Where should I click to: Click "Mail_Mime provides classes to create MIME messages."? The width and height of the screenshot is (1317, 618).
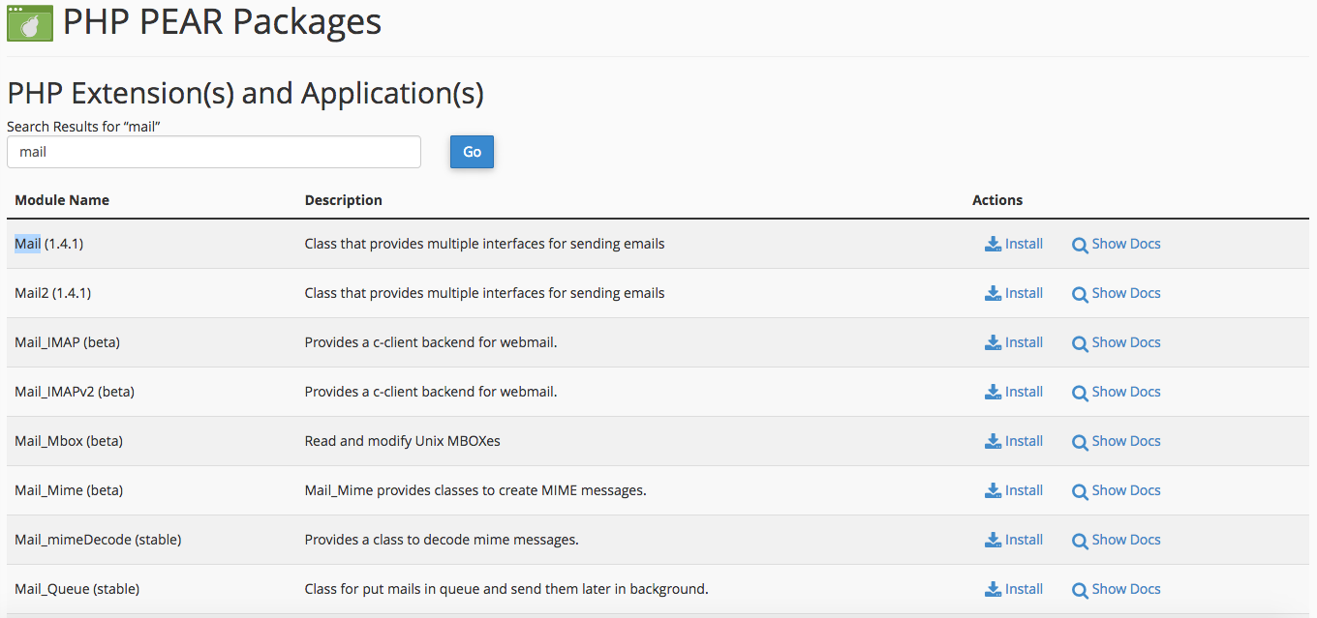click(475, 490)
